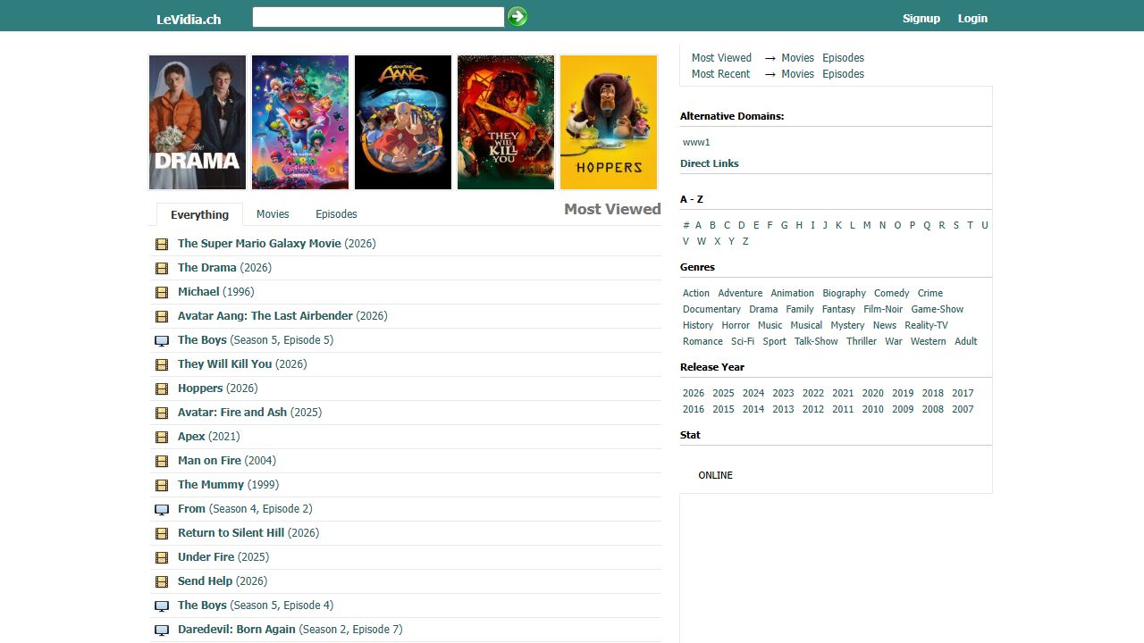The image size is (1144, 643).
Task: Click film icon beside Return to Silent Hill
Action: [162, 533]
